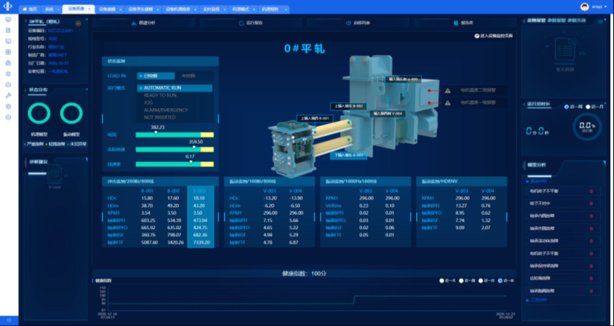Collapse the 模型分析 panel with left arrow
Viewport: 614px width, 326px height.
click(x=524, y=165)
